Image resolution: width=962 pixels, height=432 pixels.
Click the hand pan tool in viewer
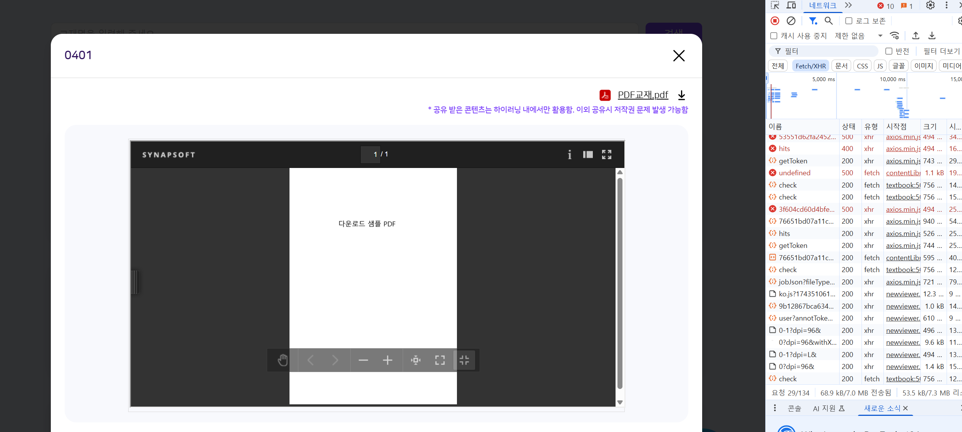click(283, 360)
